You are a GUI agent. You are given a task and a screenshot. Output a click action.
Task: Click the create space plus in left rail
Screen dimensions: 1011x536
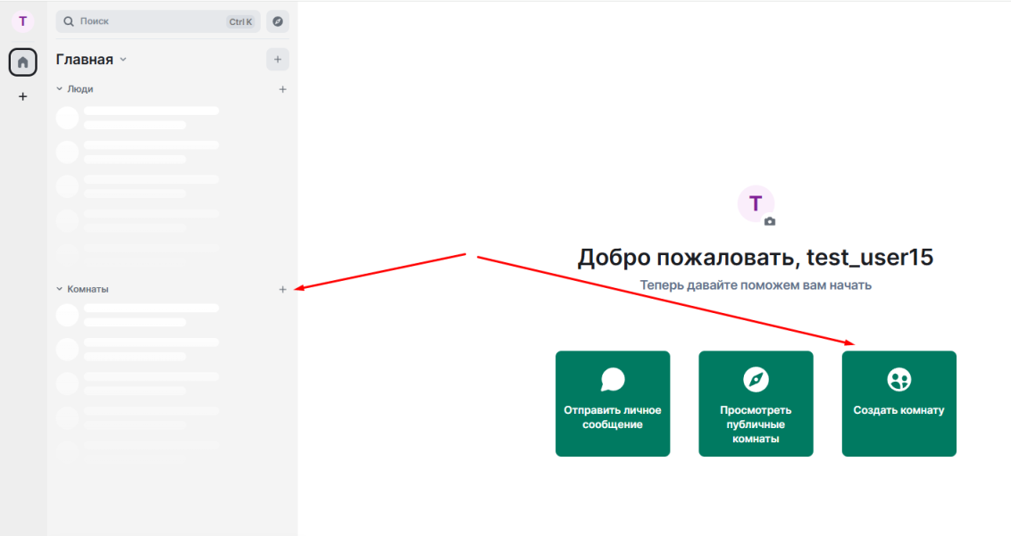click(x=23, y=96)
